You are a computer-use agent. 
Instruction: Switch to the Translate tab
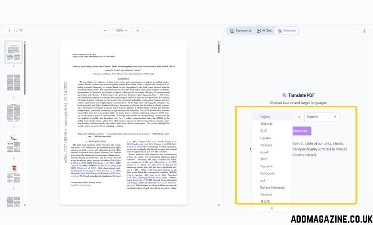pos(287,31)
